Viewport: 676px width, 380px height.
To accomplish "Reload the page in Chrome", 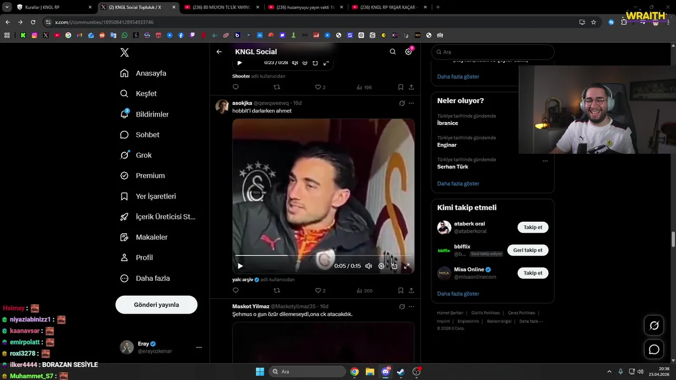I will 33,22.
